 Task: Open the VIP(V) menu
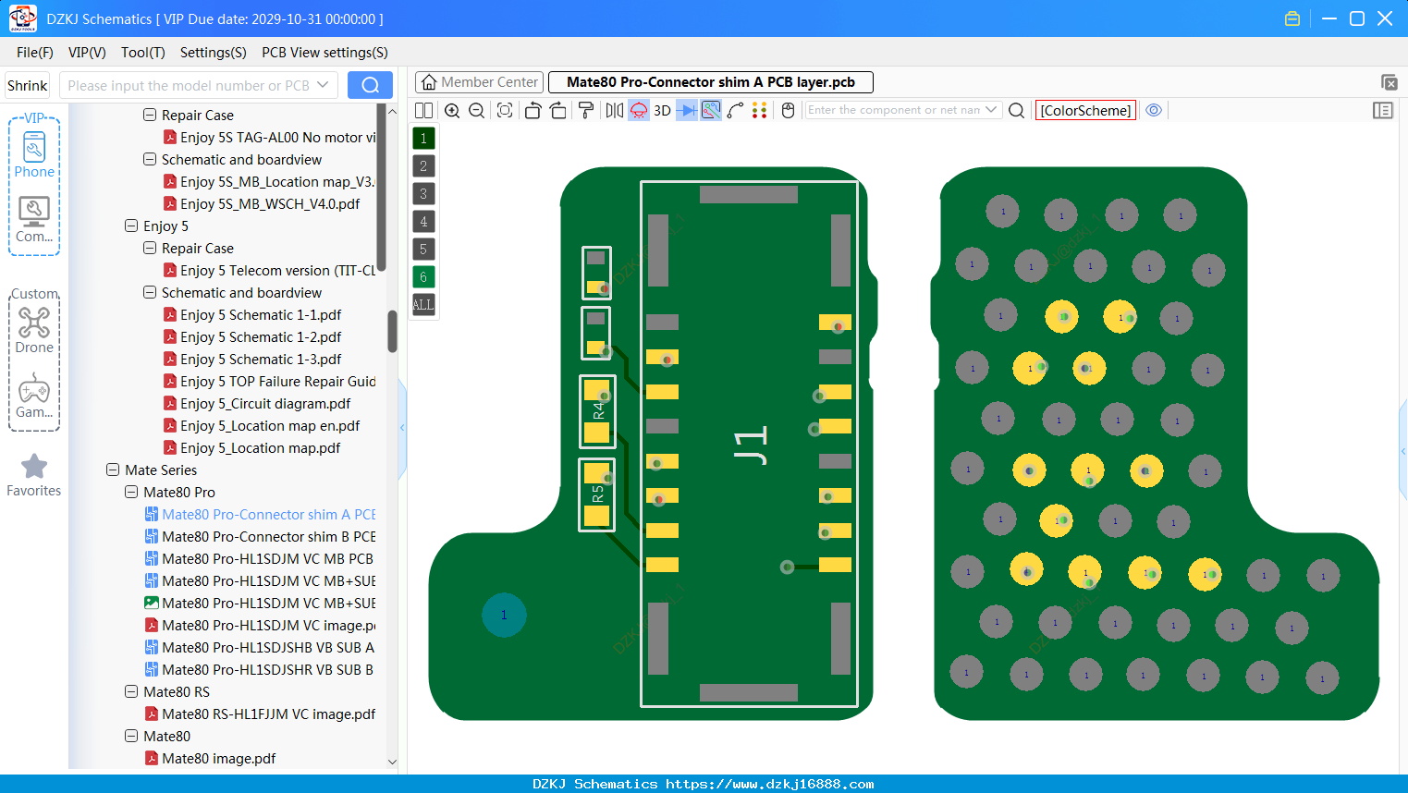(87, 53)
